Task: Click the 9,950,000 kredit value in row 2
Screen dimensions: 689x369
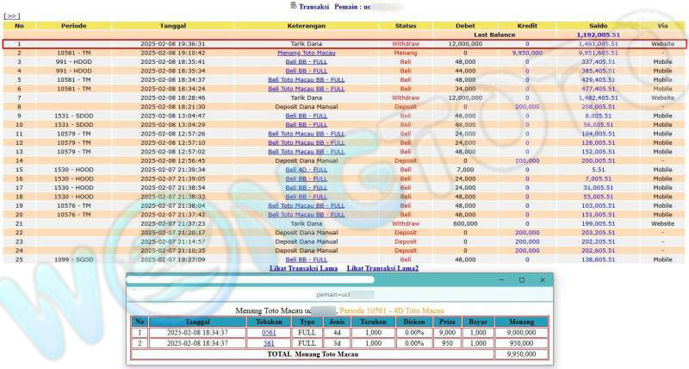Action: click(x=526, y=53)
